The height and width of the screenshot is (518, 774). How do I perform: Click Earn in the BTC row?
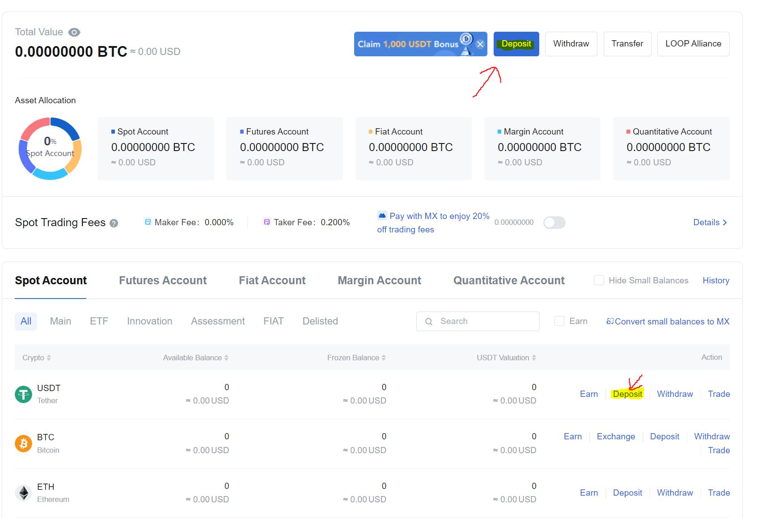click(x=573, y=436)
